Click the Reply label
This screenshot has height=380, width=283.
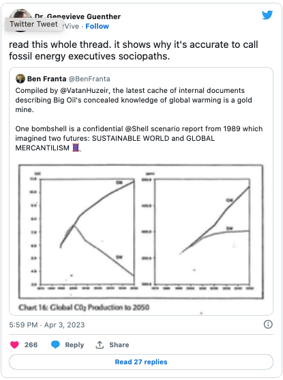coord(74,344)
